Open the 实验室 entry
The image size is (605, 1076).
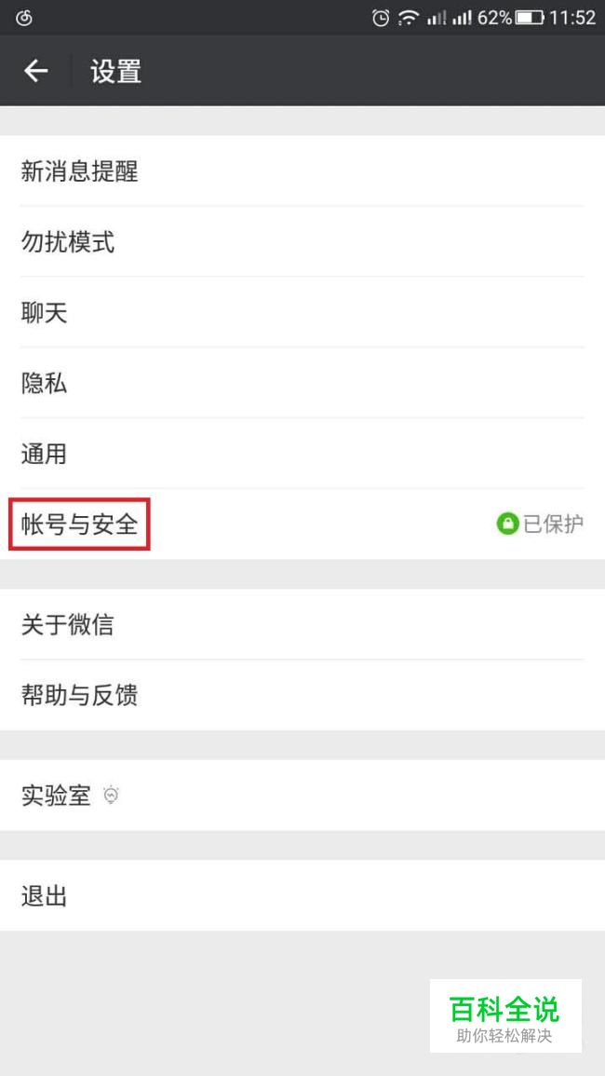point(302,796)
